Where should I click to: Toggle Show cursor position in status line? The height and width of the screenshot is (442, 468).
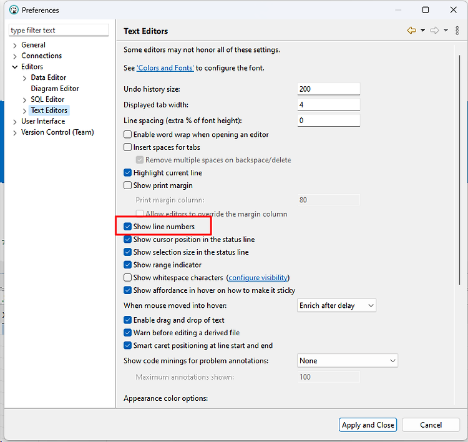[127, 240]
